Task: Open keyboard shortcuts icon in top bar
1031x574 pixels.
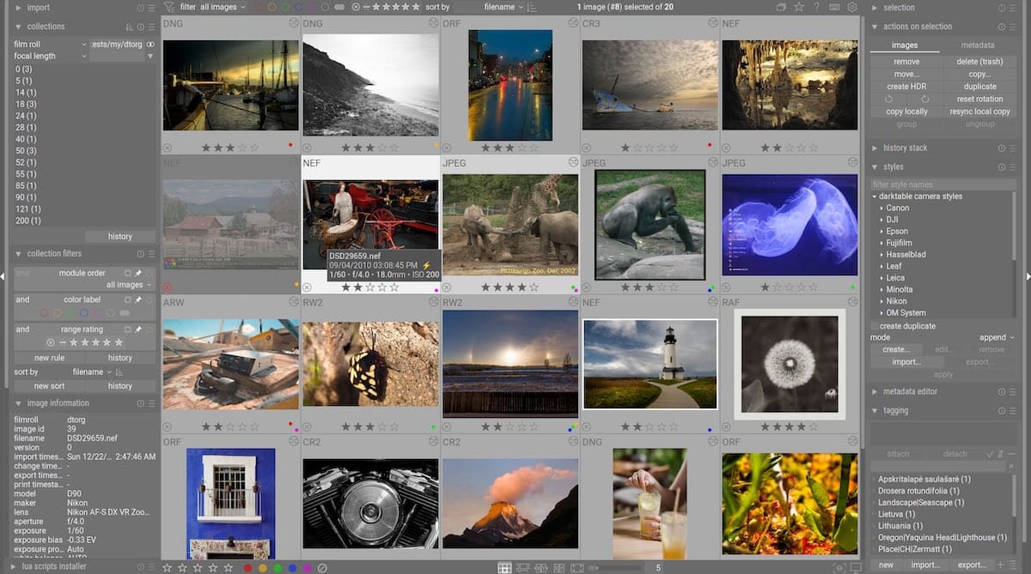Action: [x=834, y=7]
